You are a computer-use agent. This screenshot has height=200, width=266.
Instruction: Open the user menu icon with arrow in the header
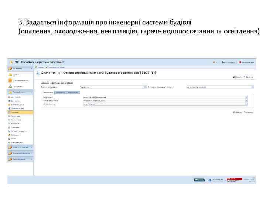coord(215,63)
